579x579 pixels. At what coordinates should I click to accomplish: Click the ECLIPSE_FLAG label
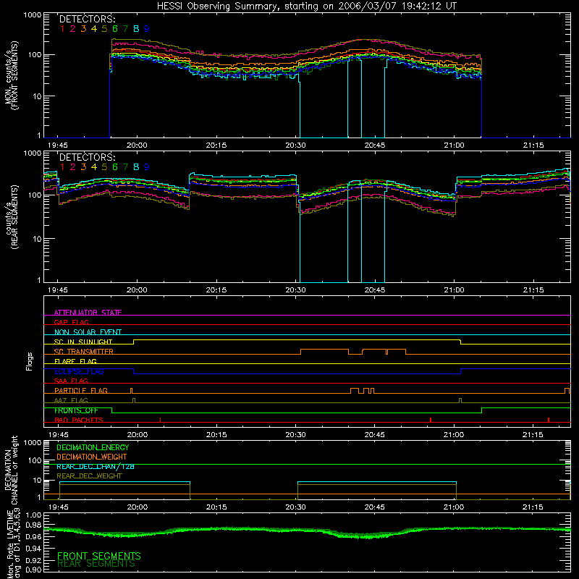coord(79,371)
